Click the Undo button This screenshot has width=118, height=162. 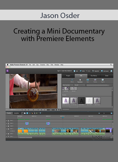pyautogui.click(x=82, y=71)
